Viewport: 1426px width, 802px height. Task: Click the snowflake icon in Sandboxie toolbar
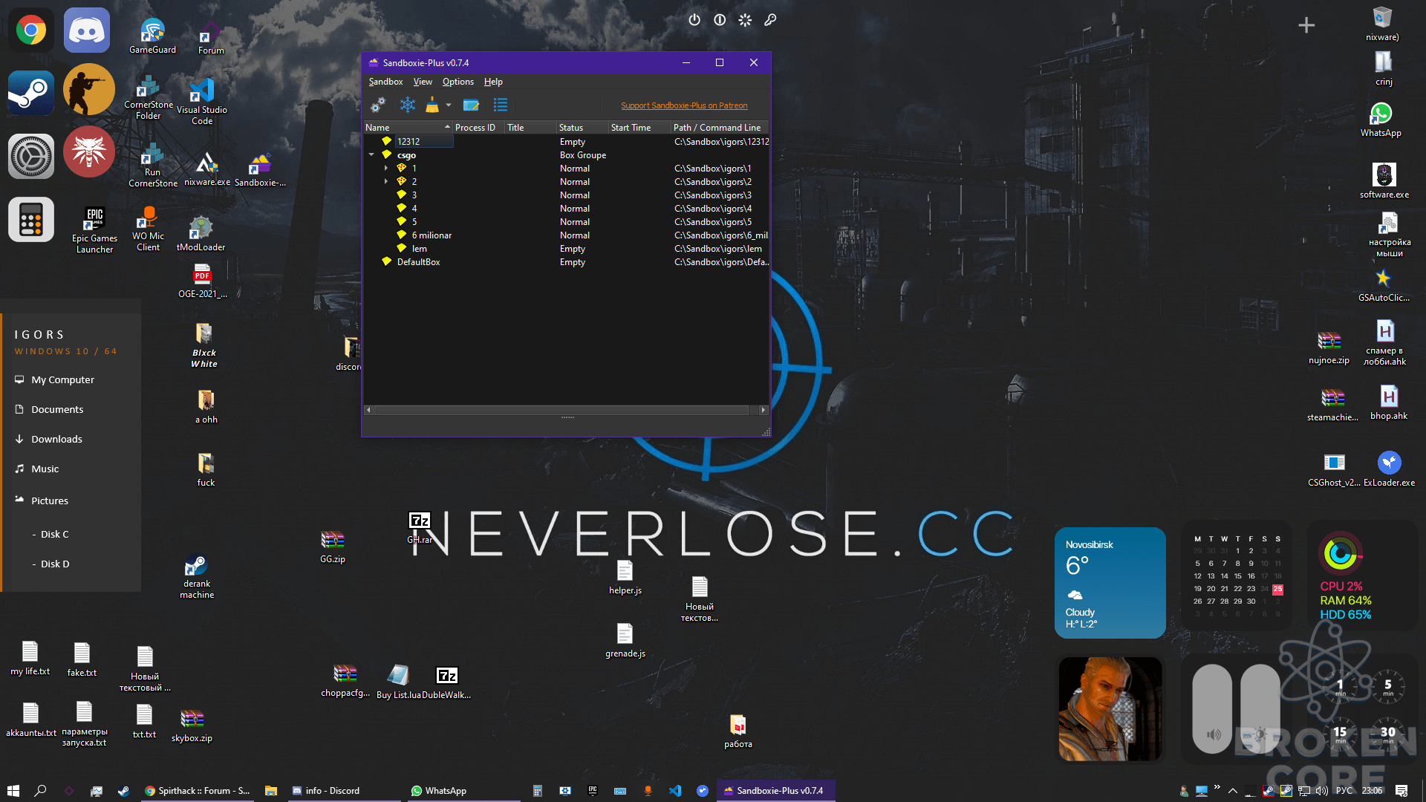pos(408,105)
